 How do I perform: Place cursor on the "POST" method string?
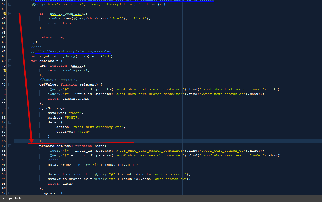pos(71,118)
